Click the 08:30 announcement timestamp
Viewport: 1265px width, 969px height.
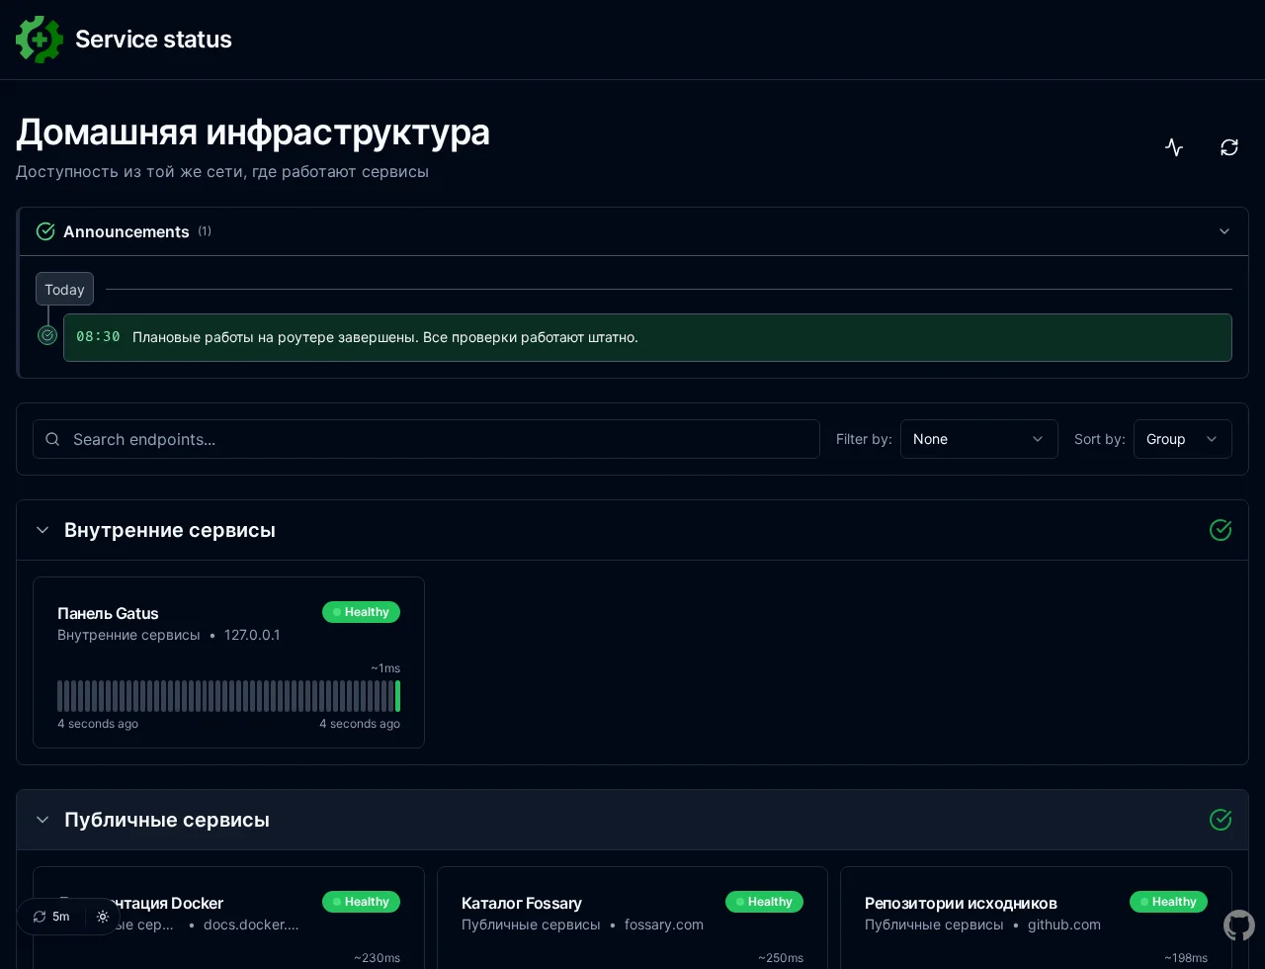point(98,336)
